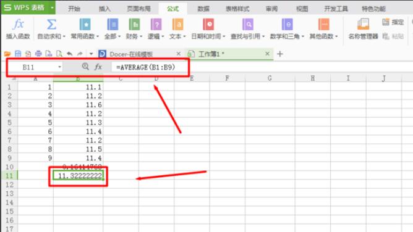The width and height of the screenshot is (413, 232).
Task: Select column G header
Action: [270, 78]
